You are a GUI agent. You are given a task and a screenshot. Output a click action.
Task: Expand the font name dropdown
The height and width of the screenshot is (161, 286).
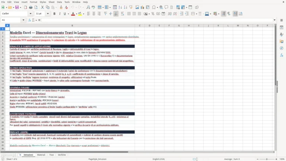31,14
